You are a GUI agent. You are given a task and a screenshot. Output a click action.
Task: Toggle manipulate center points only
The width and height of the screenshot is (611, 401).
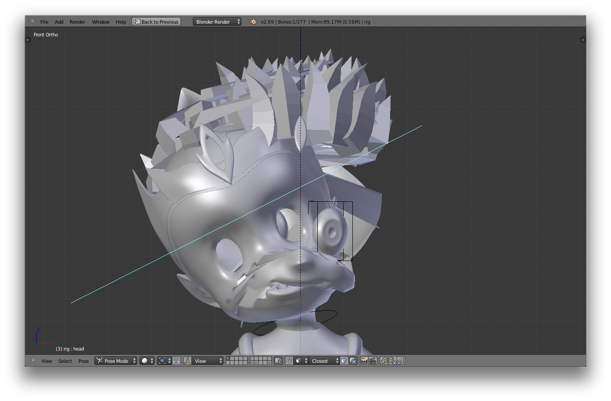click(x=176, y=361)
